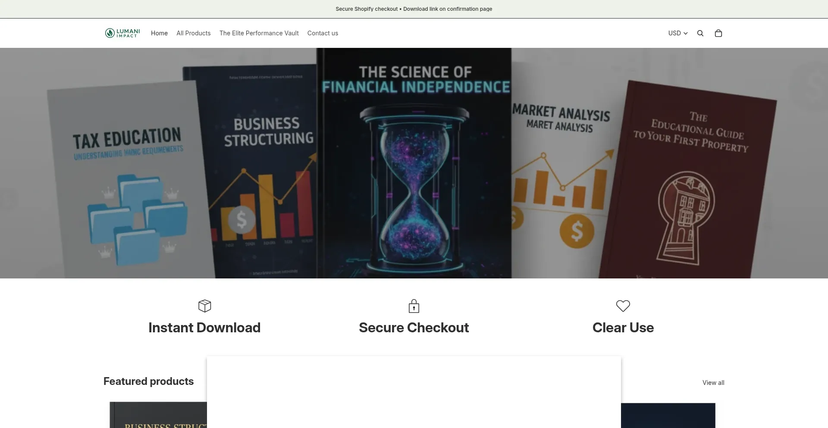The height and width of the screenshot is (428, 828).
Task: Open the search icon in header
Action: [700, 33]
